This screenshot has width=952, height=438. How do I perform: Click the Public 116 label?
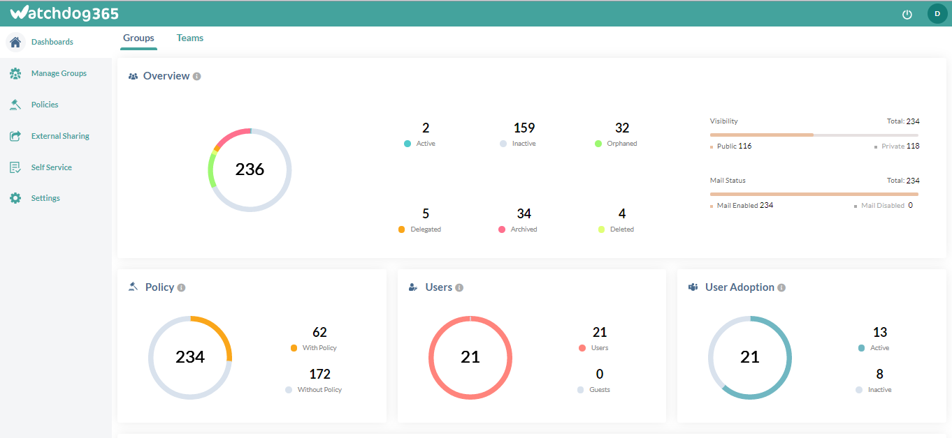[734, 146]
